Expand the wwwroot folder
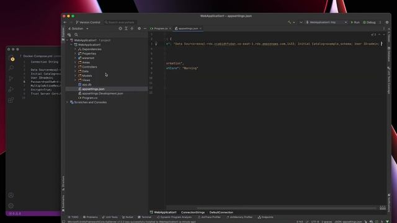Screen dimensions: 397x223 (x=75, y=58)
